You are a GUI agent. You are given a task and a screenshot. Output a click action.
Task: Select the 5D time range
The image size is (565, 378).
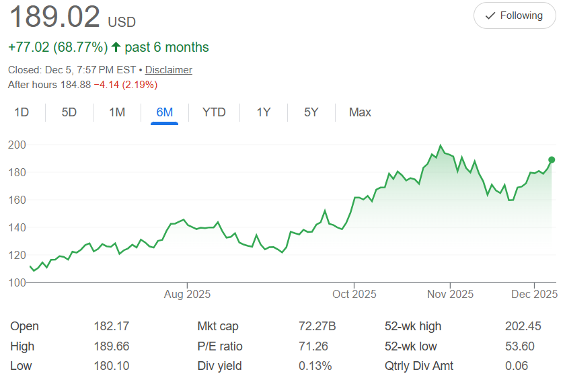69,112
